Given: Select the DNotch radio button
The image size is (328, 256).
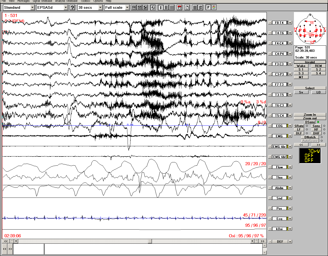Looking at the screenshot, I should pos(322,137).
